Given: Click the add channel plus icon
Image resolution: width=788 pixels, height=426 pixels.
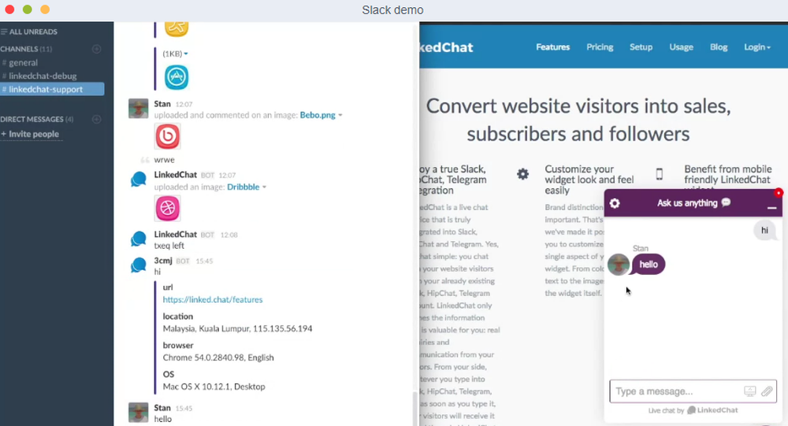Looking at the screenshot, I should tap(96, 49).
